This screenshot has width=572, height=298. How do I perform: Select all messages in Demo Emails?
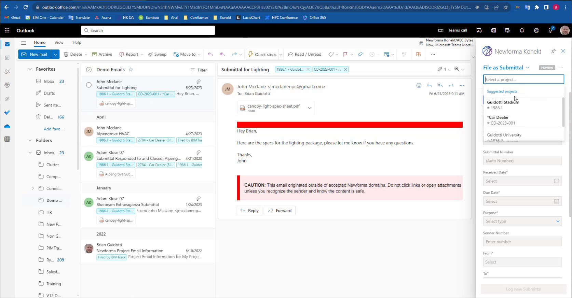pyautogui.click(x=89, y=70)
